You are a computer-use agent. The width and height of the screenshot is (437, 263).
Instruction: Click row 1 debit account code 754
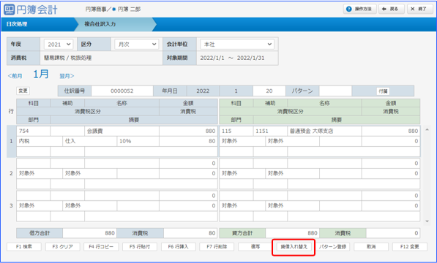pos(33,131)
